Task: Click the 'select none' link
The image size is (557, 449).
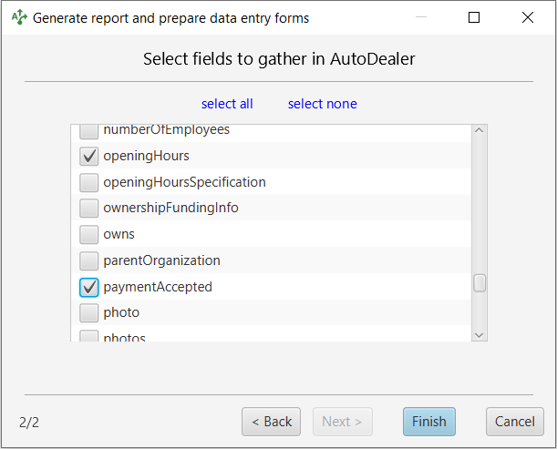Action: (323, 104)
